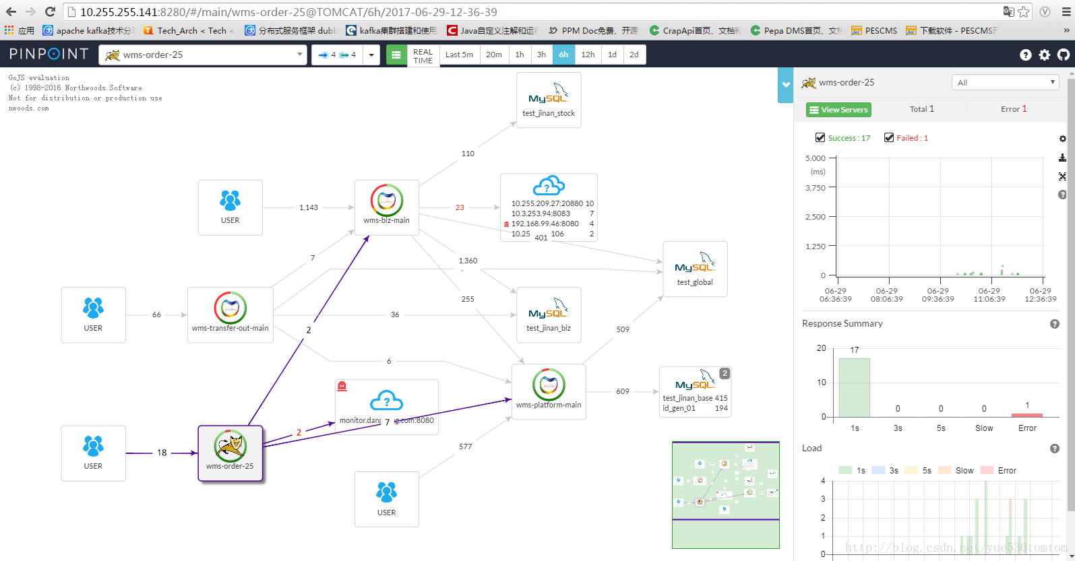Click the red 23 link count label

pos(460,207)
